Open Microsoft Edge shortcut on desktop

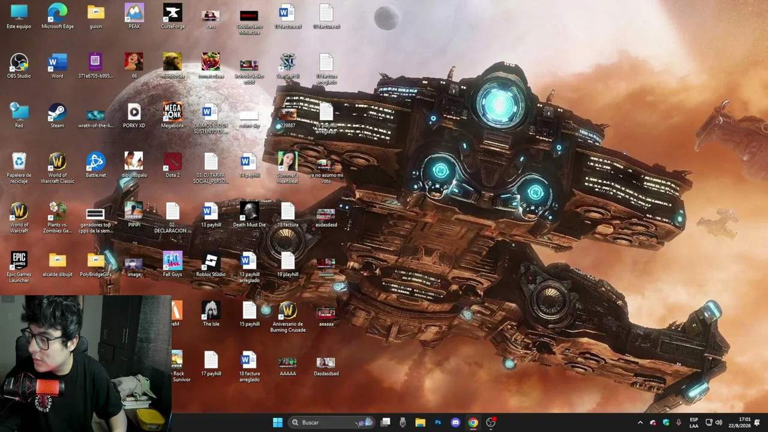58,17
